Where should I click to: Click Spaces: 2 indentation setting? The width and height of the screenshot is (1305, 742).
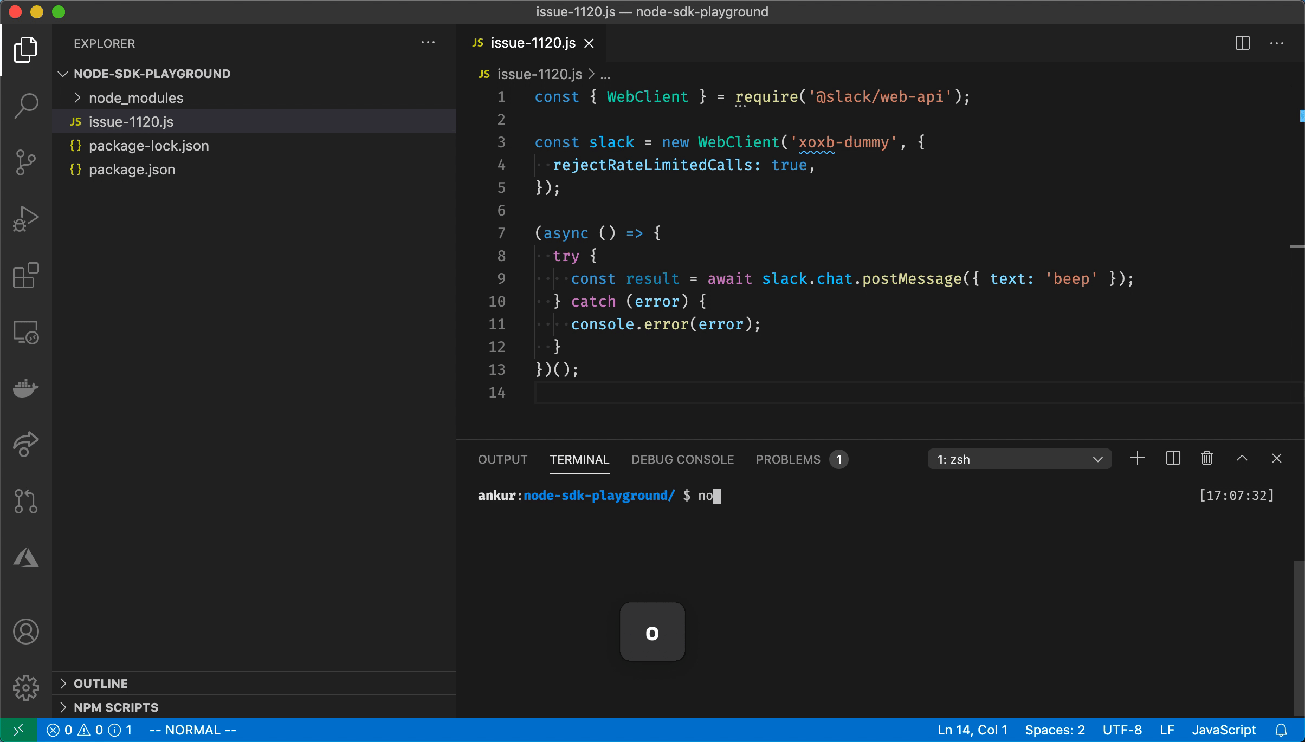click(1055, 730)
